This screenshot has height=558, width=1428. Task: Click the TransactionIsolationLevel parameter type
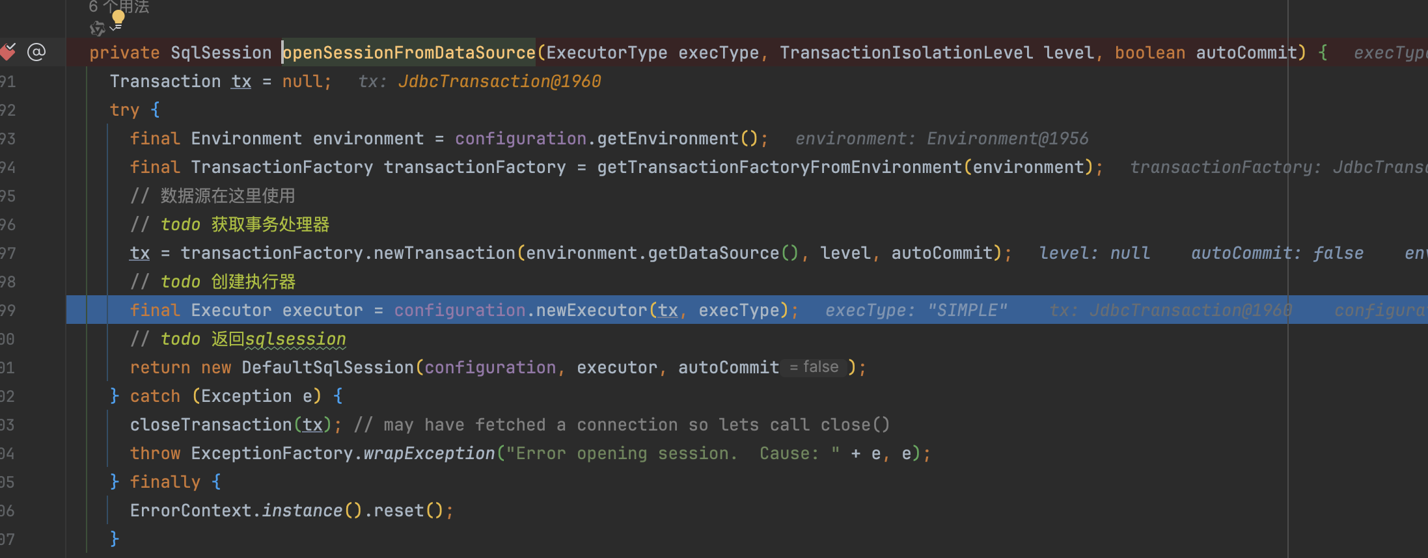click(906, 53)
